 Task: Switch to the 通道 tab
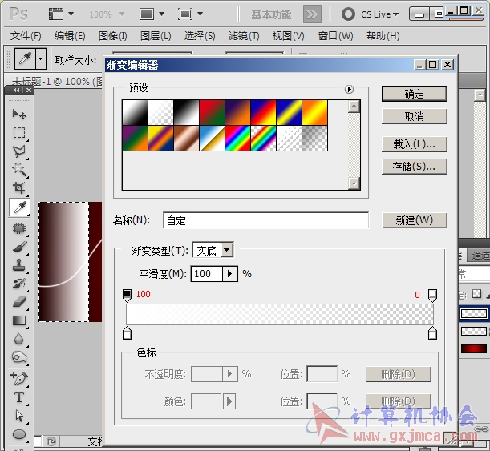point(480,256)
